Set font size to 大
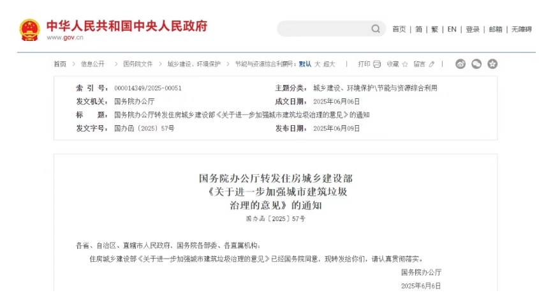This screenshot has width=539, height=302. [317, 64]
